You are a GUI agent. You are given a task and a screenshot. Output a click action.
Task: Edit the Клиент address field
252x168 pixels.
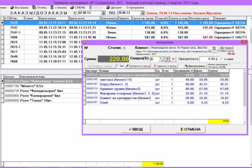point(179,48)
